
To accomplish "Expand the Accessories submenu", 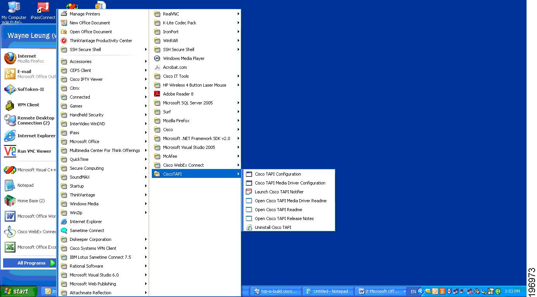I will pos(103,61).
